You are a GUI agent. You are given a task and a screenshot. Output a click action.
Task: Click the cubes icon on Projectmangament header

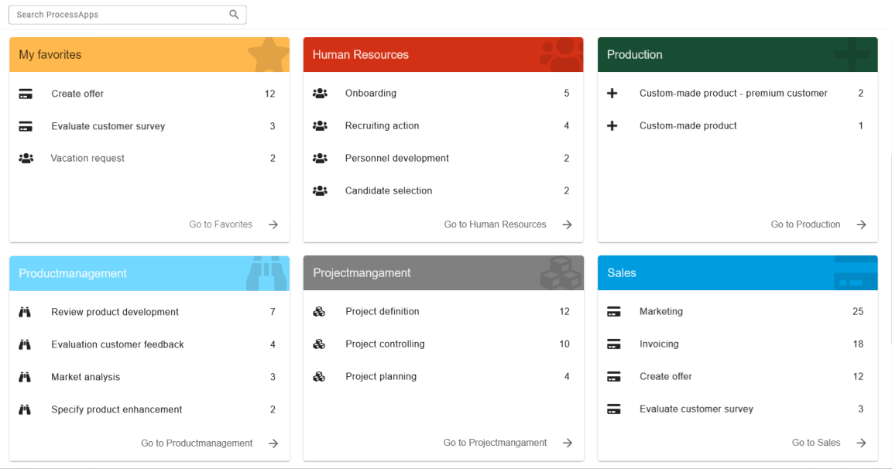(x=561, y=273)
